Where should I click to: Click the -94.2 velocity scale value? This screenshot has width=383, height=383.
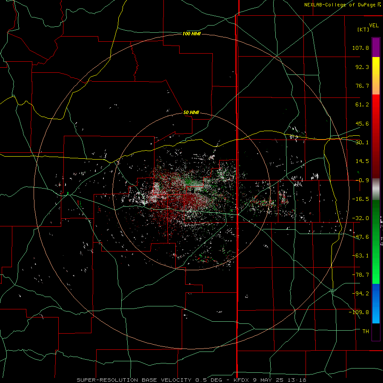360,294
